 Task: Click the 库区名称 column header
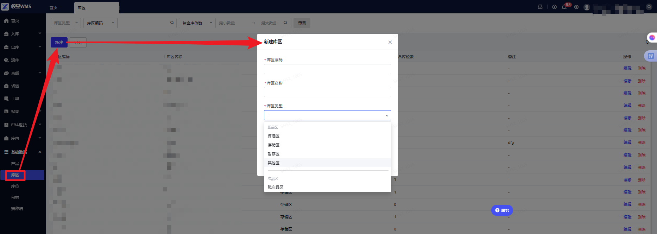coord(174,57)
